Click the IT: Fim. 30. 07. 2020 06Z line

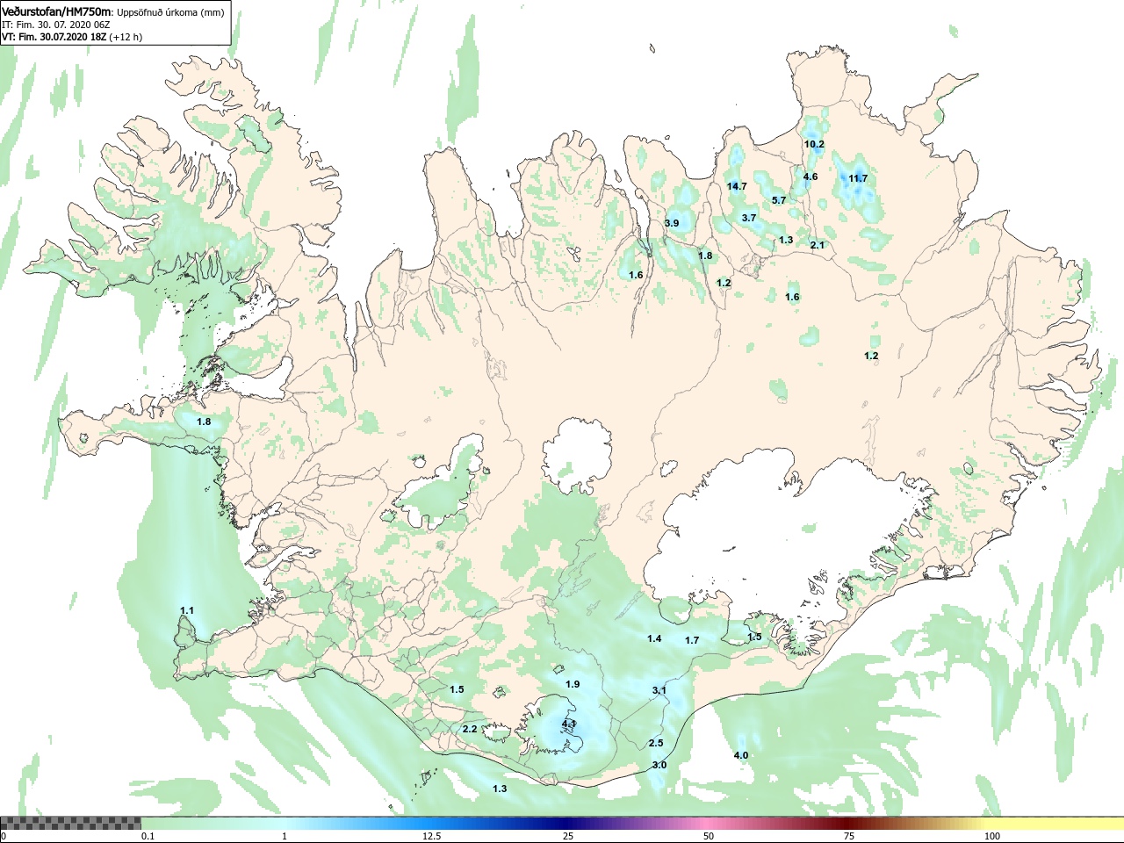click(x=55, y=25)
